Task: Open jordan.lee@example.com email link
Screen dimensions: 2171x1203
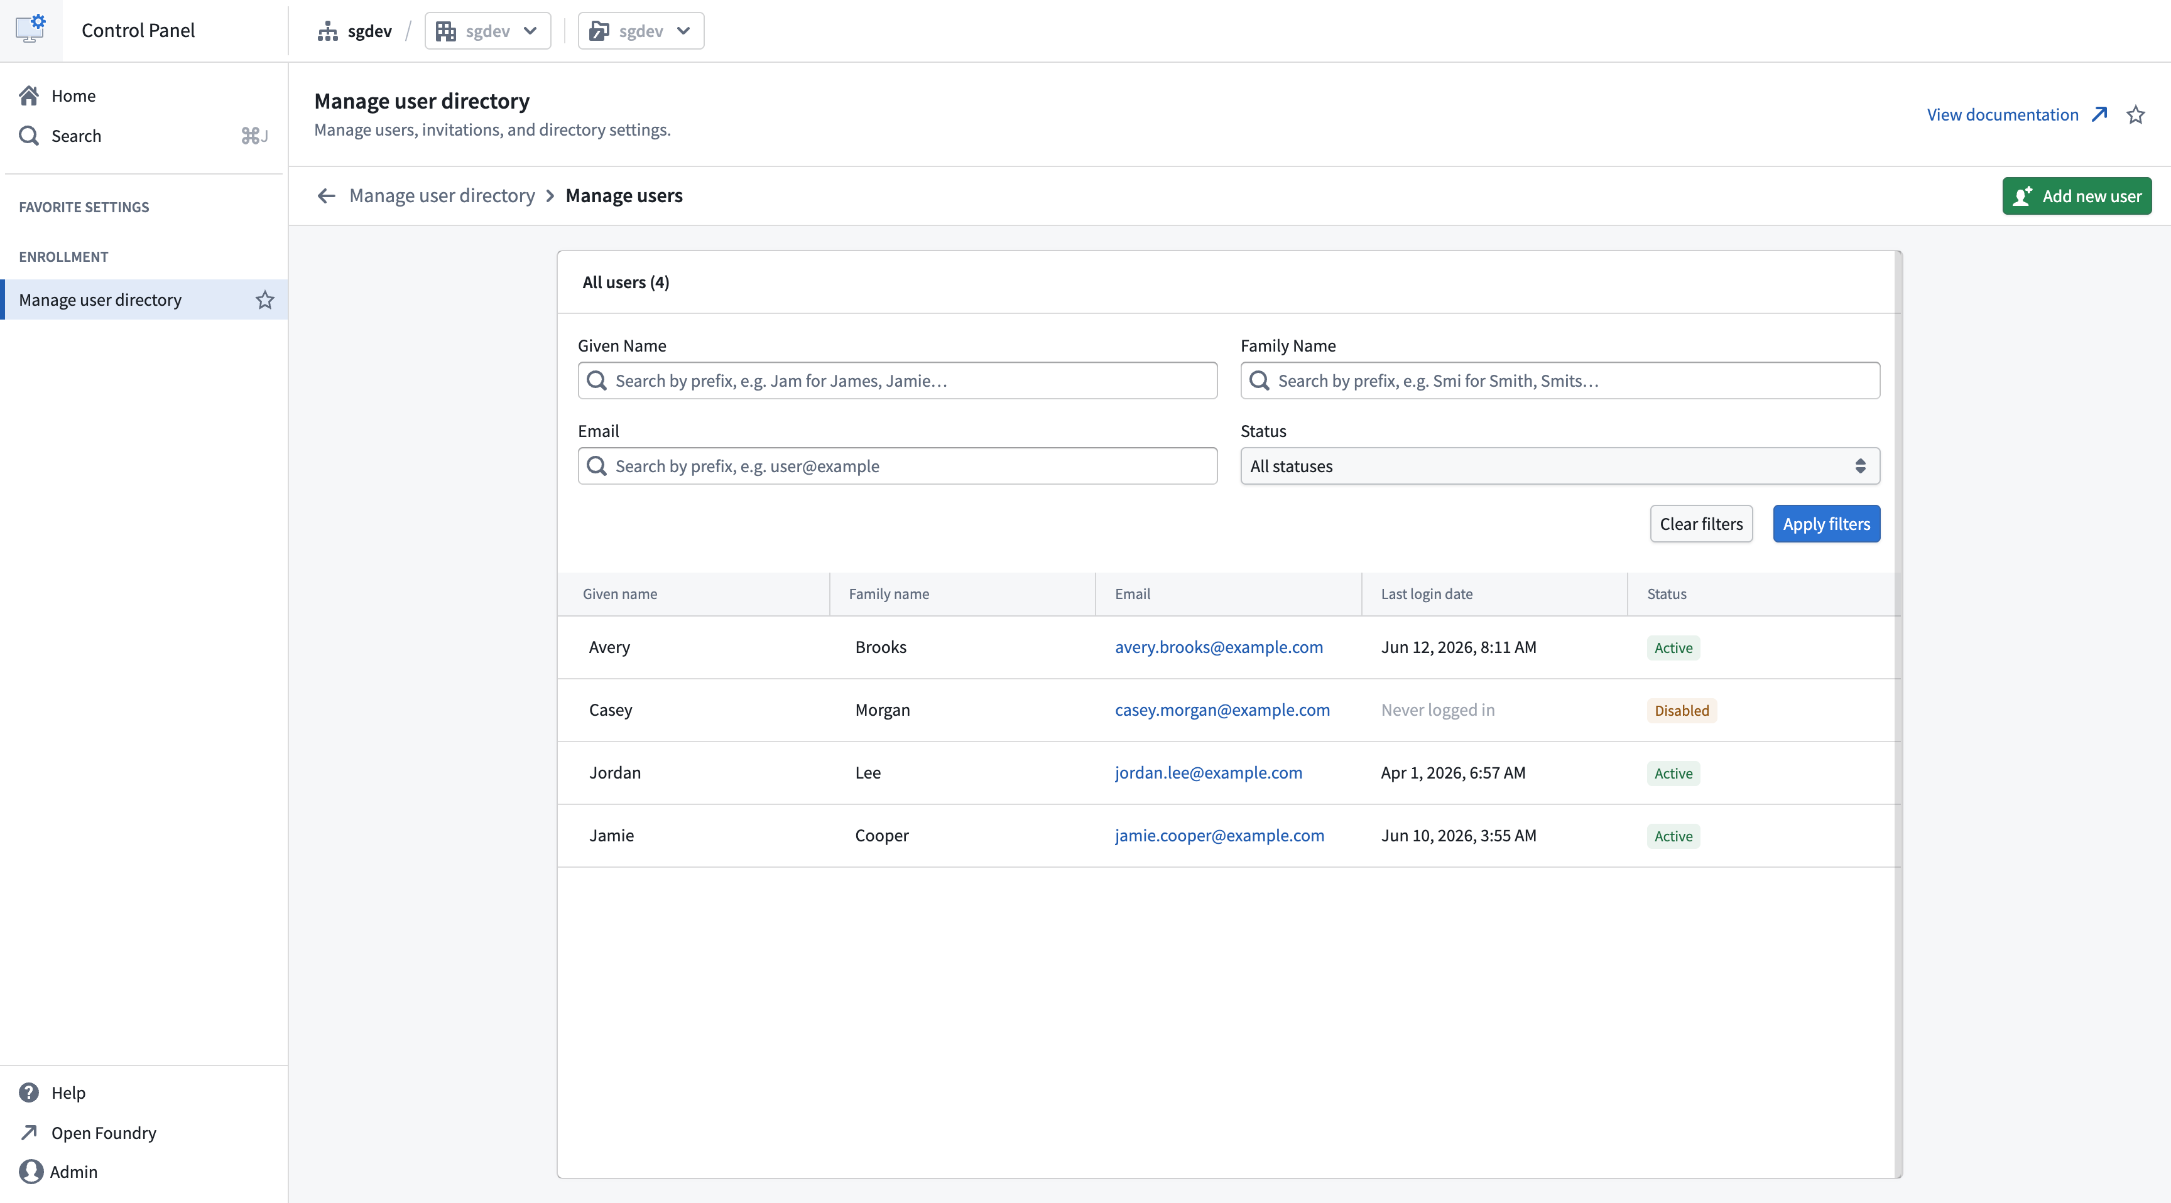Action: (1208, 772)
